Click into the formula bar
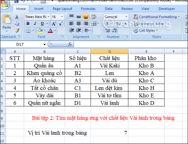188x144 pixels. tap(131, 44)
